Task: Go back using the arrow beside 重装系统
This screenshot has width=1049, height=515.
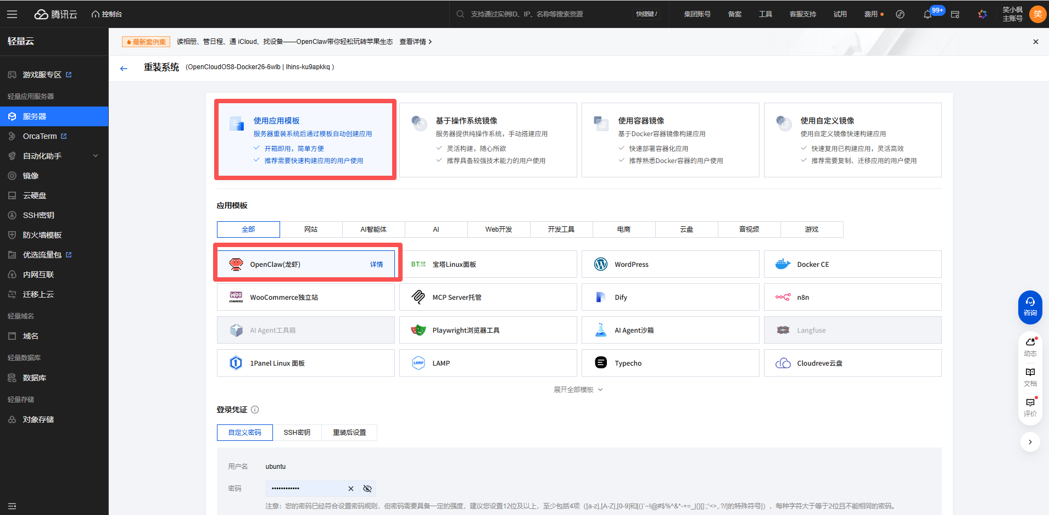Action: pos(124,68)
